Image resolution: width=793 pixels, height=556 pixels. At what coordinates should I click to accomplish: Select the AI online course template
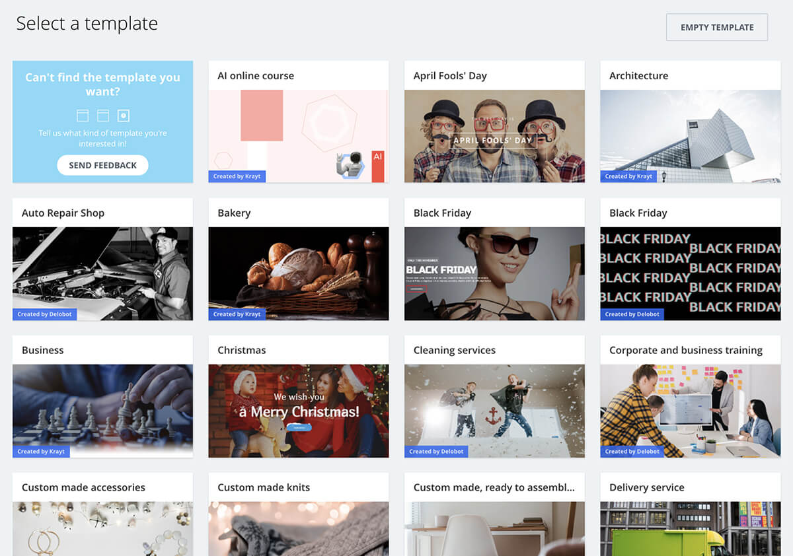[298, 135]
